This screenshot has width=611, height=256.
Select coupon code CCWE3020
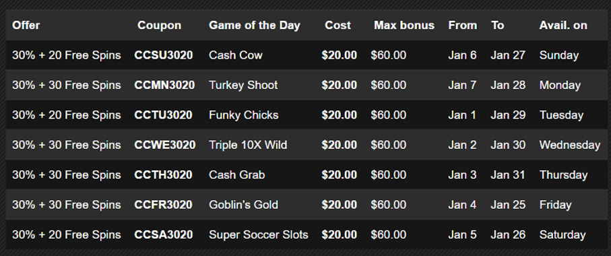click(165, 146)
